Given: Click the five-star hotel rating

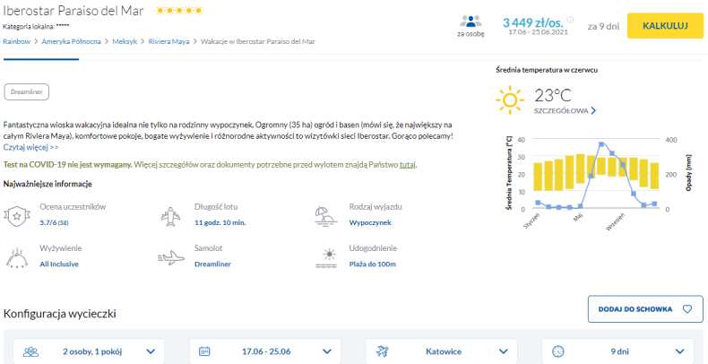Looking at the screenshot, I should (x=179, y=11).
